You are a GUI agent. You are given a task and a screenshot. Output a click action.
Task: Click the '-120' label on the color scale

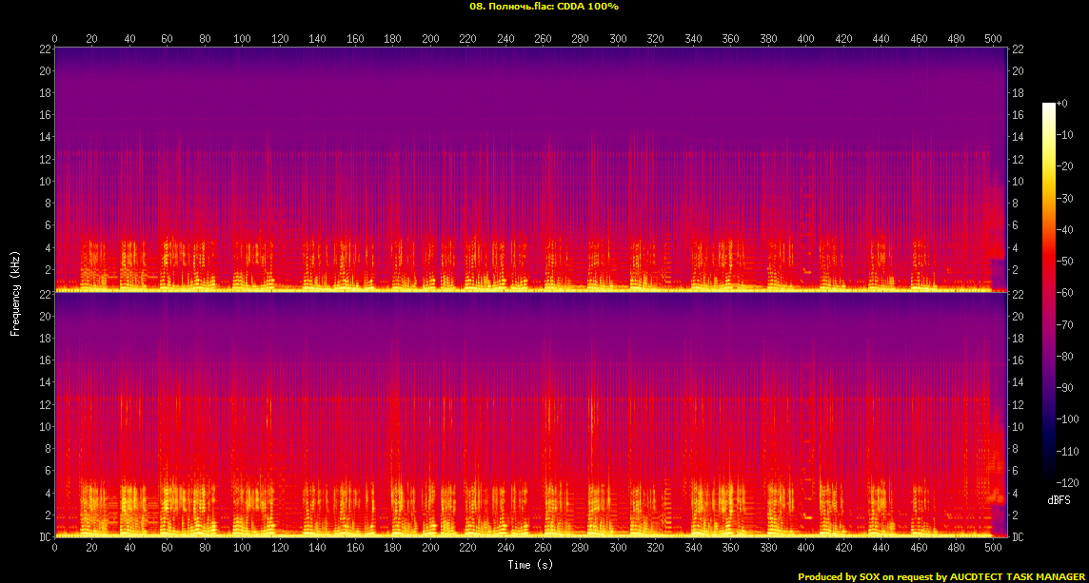[x=1067, y=480]
